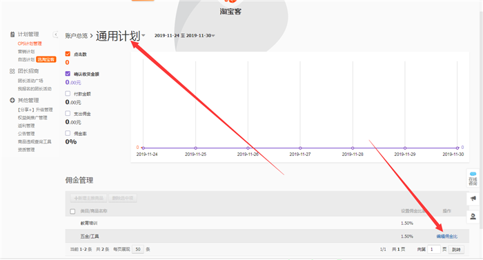The width and height of the screenshot is (483, 260).
Task: Enable the 付款金额 checkbox
Action: point(68,93)
